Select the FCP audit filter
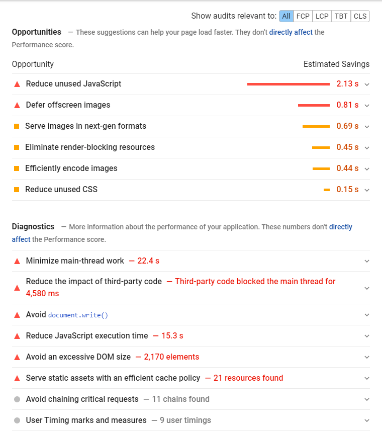Viewport: 382px width, 431px height. (303, 16)
